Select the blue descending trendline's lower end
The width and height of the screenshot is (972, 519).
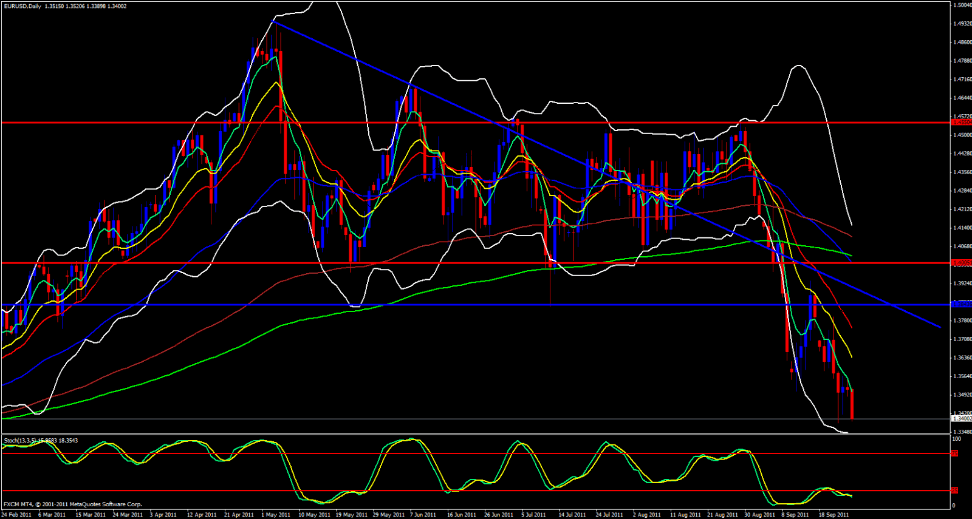940,327
